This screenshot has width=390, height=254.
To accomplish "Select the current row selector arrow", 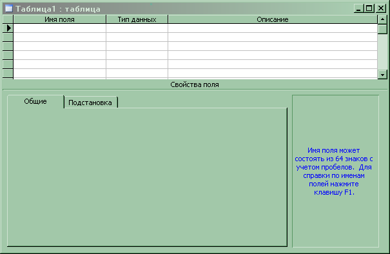I will pyautogui.click(x=8, y=28).
